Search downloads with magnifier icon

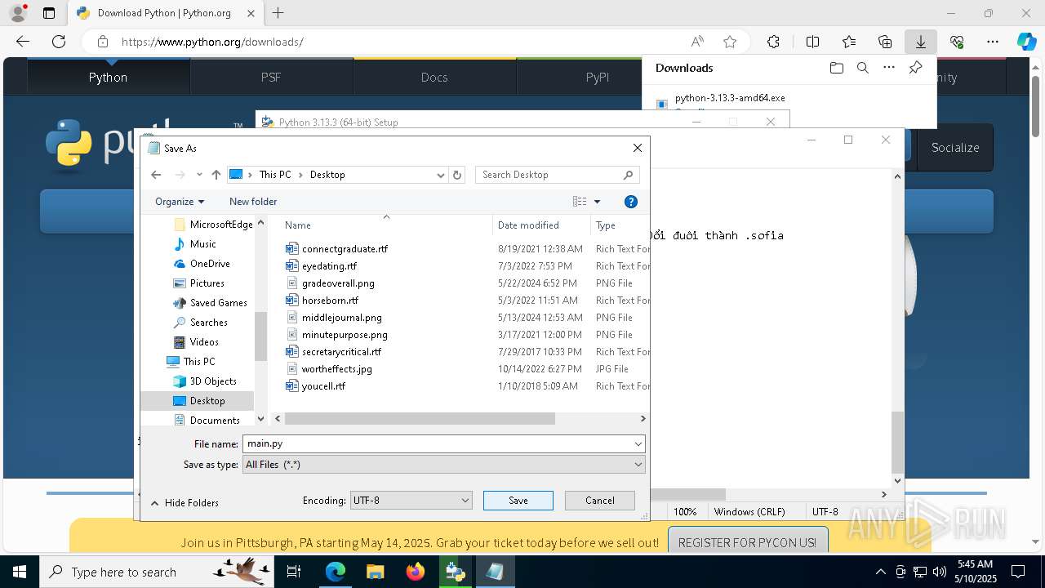(x=862, y=68)
